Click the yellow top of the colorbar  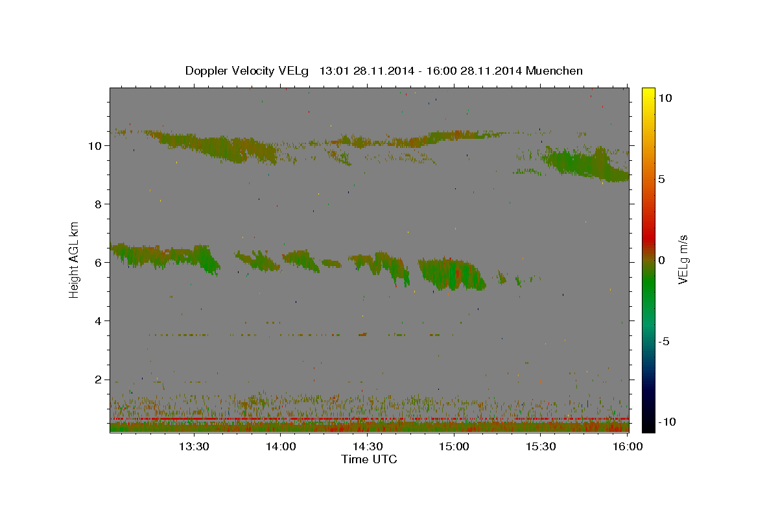pos(648,94)
